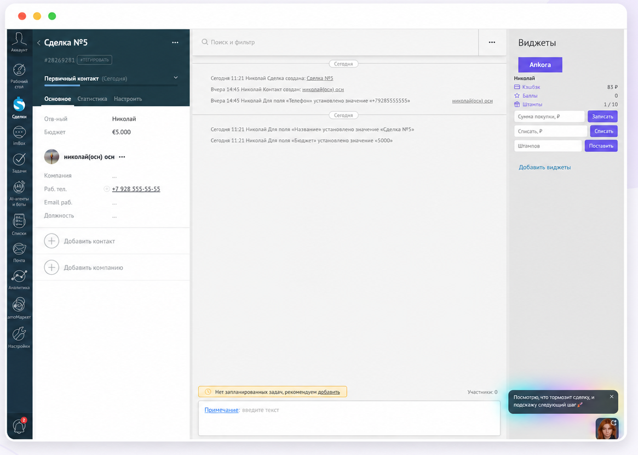Click the Баллы star icon in widget
The width and height of the screenshot is (638, 455).
(x=517, y=96)
